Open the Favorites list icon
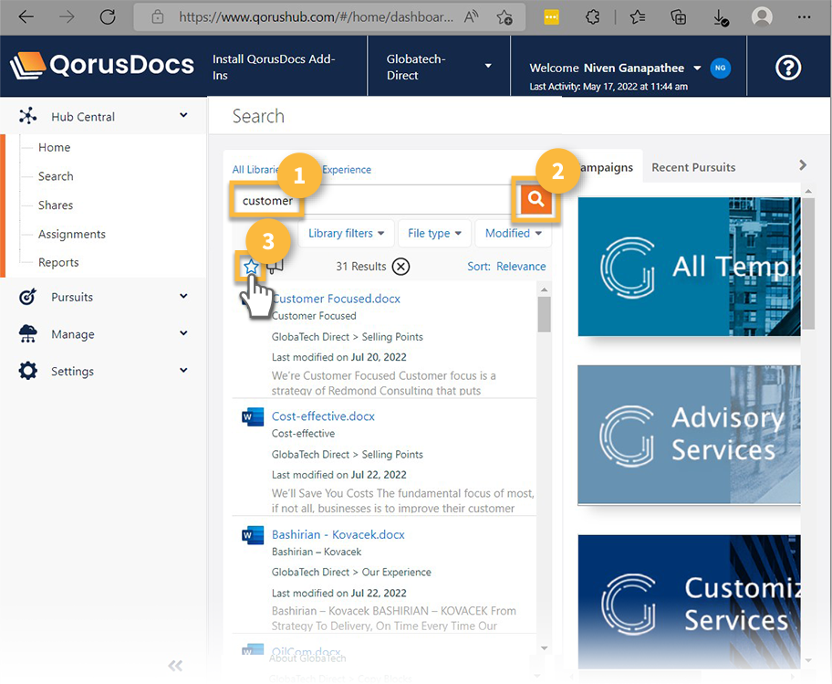 (x=638, y=17)
